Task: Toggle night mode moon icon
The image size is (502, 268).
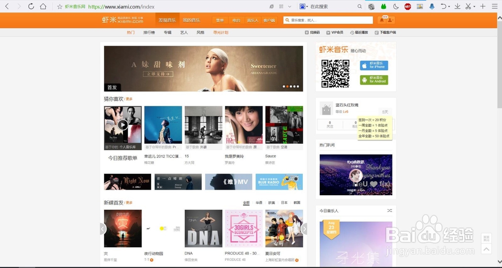Action: (396, 7)
